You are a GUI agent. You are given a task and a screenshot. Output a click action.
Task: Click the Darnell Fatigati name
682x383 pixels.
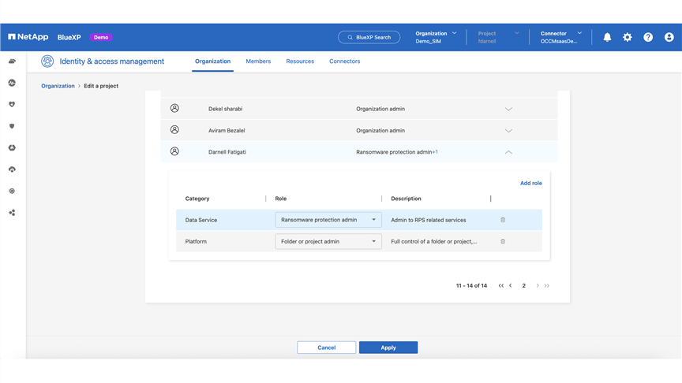[x=227, y=152]
